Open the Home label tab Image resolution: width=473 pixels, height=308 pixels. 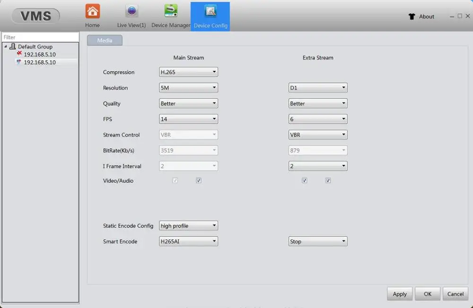tap(92, 26)
